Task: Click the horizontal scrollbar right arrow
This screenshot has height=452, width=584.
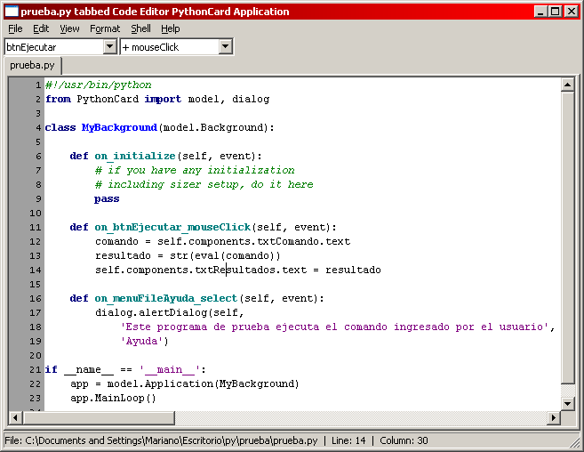Action: point(554,417)
